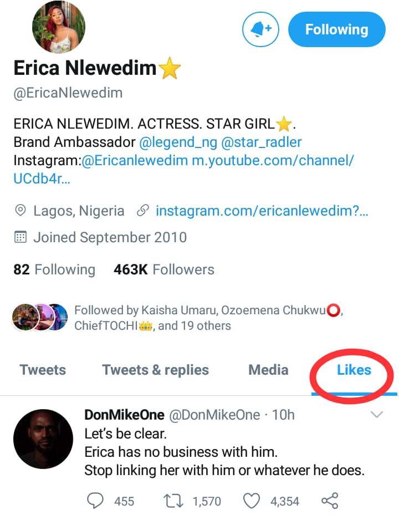Turn on tweet notifications bell icon
This screenshot has height=515, width=399.
261,29
